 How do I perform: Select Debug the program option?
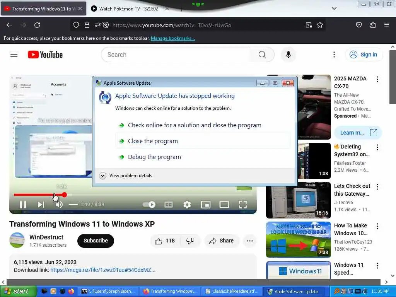click(203, 157)
